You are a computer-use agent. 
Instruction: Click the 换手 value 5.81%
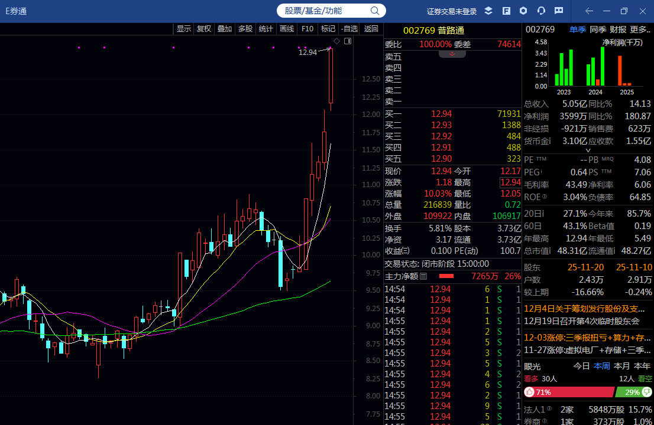click(440, 228)
